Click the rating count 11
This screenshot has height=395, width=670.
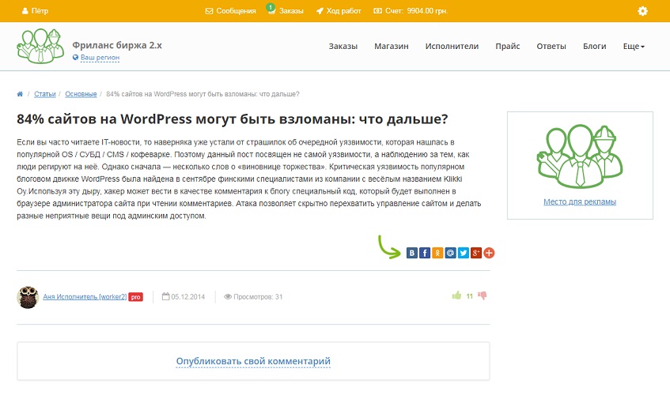point(470,296)
